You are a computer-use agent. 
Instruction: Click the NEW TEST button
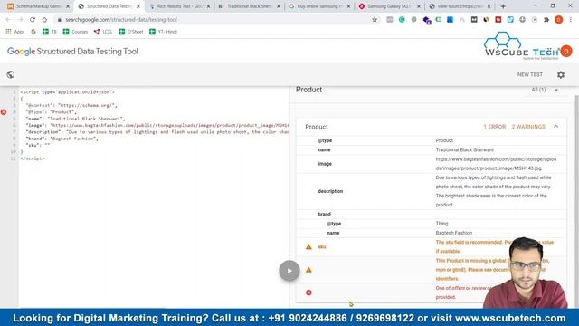(x=530, y=74)
